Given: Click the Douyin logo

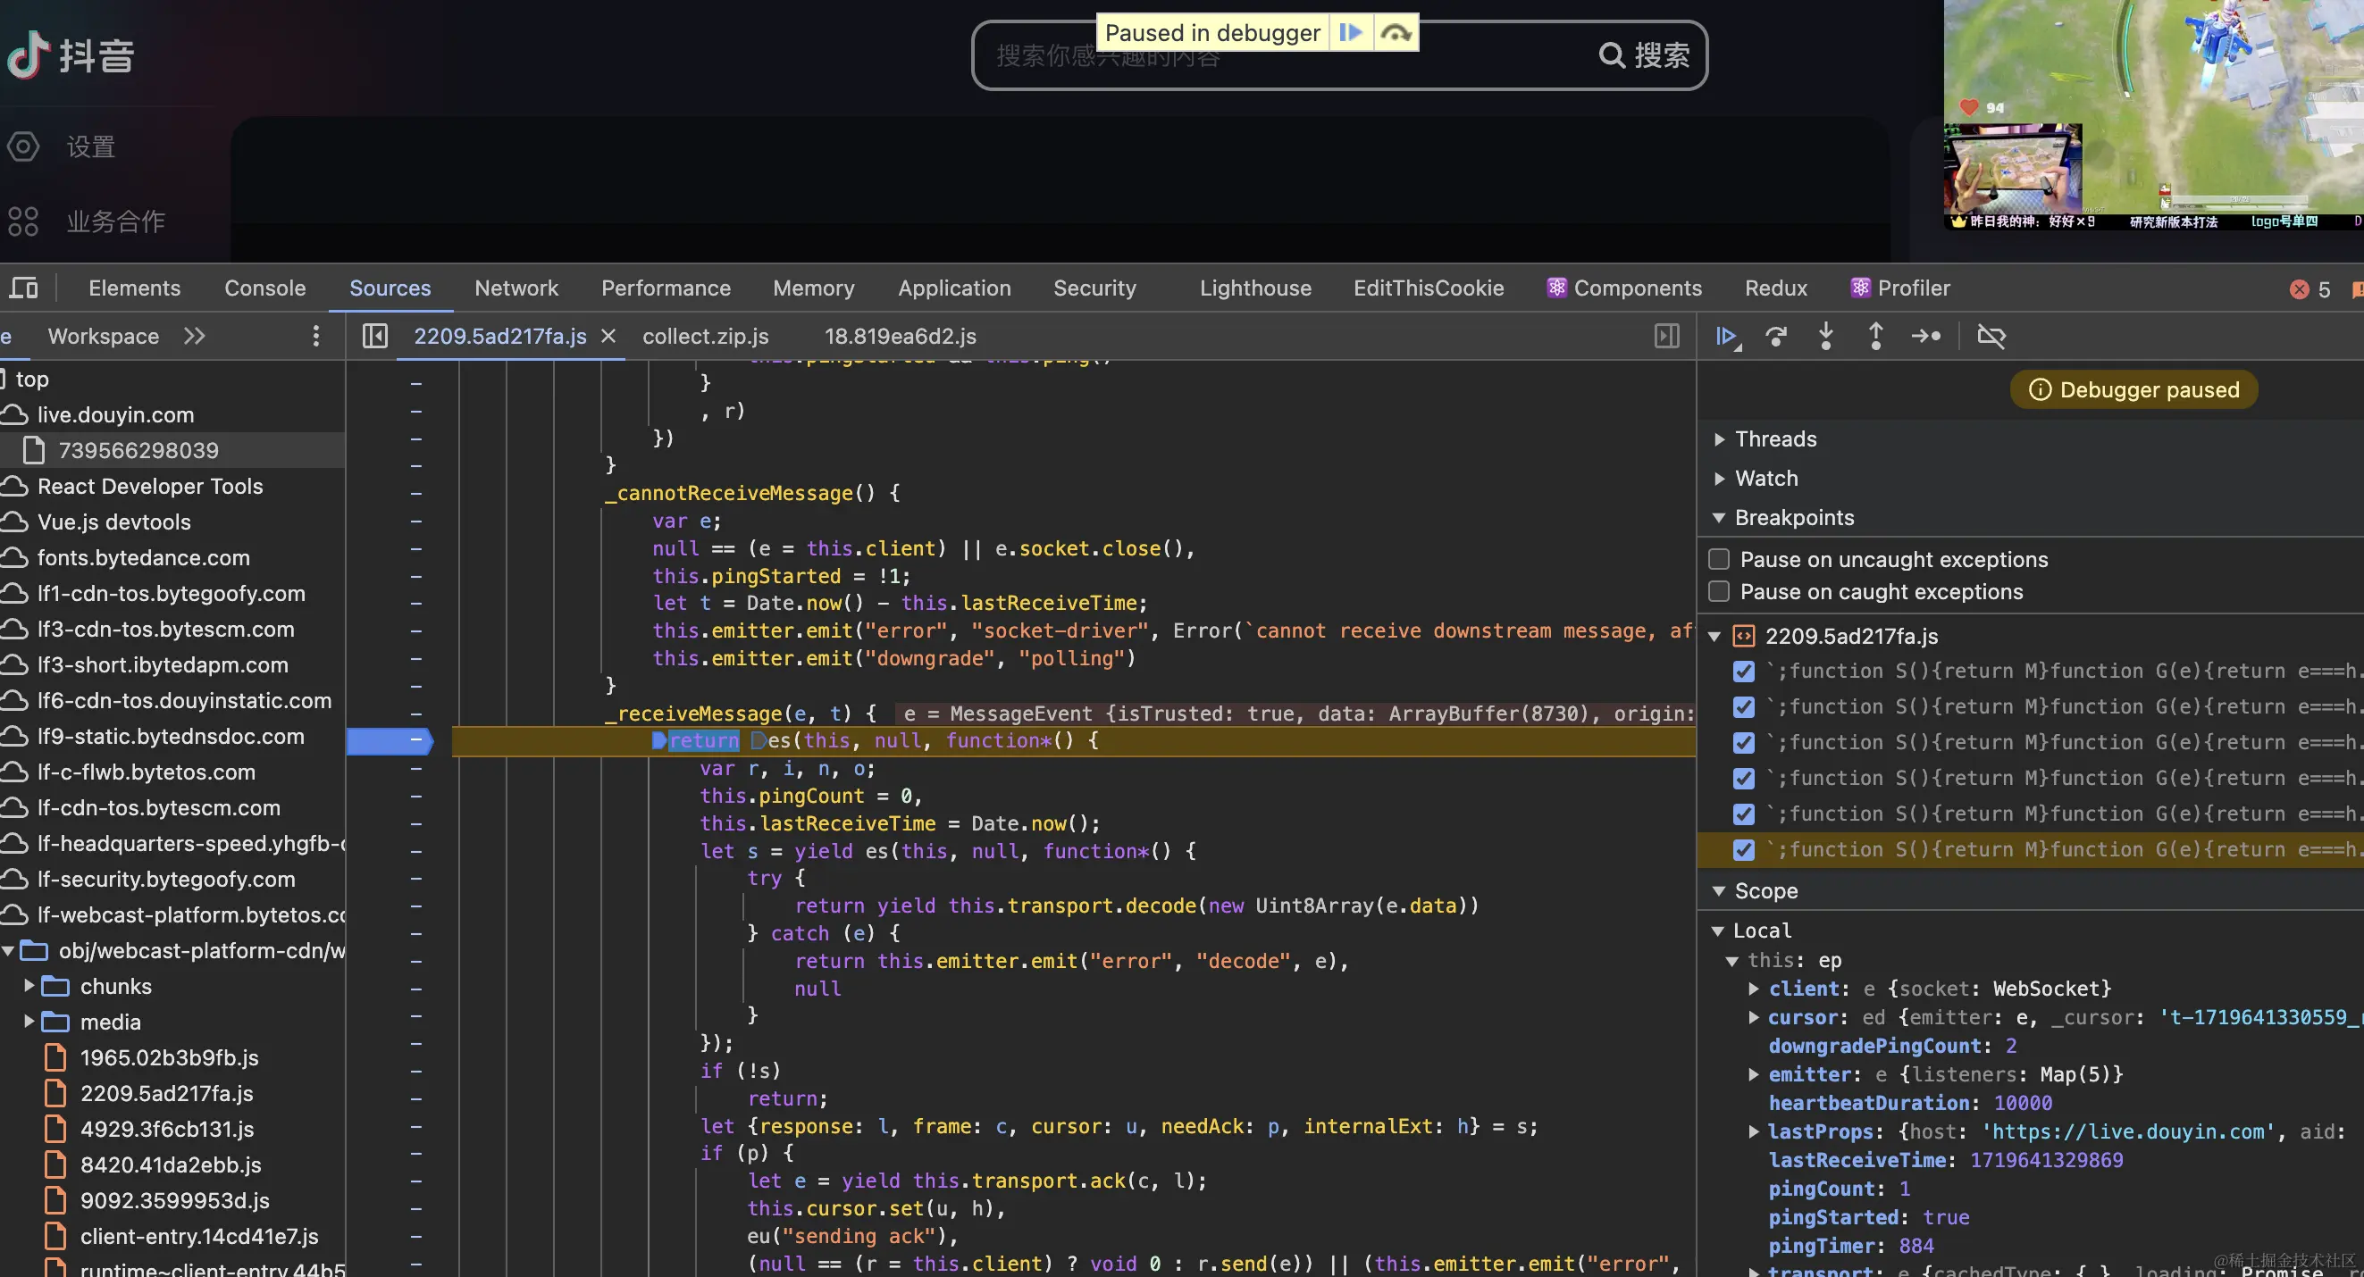Looking at the screenshot, I should (x=71, y=55).
